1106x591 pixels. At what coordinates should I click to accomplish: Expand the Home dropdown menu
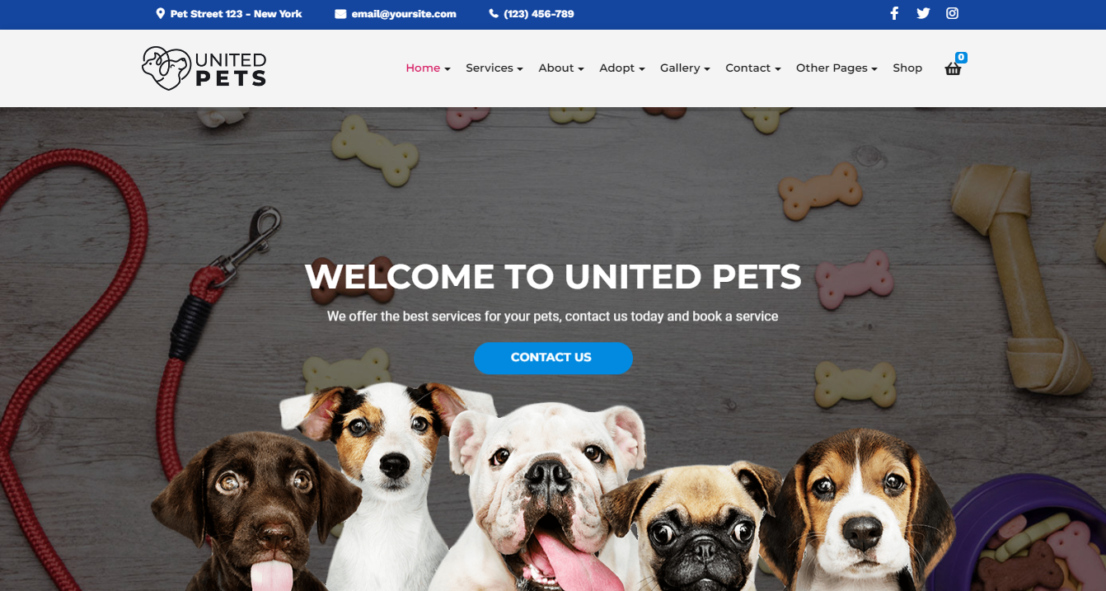pyautogui.click(x=428, y=68)
